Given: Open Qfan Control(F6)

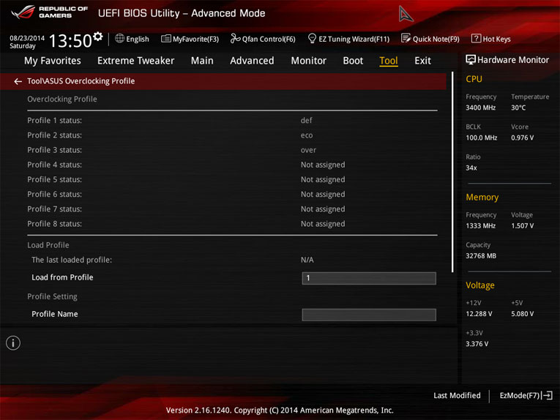Looking at the screenshot, I should pos(263,39).
